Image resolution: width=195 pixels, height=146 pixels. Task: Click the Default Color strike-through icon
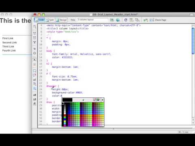(x=95, y=100)
